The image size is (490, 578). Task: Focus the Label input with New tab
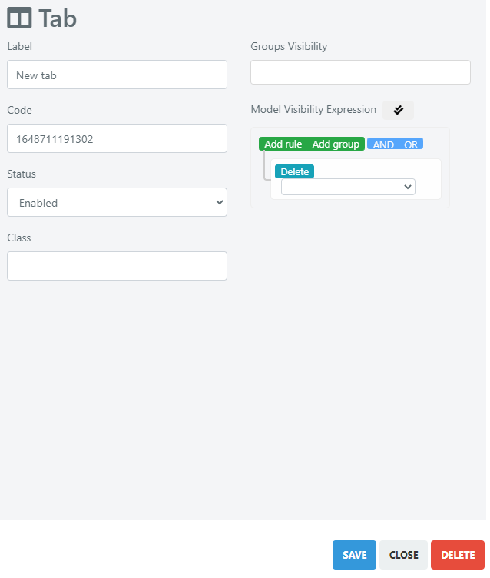tap(118, 75)
